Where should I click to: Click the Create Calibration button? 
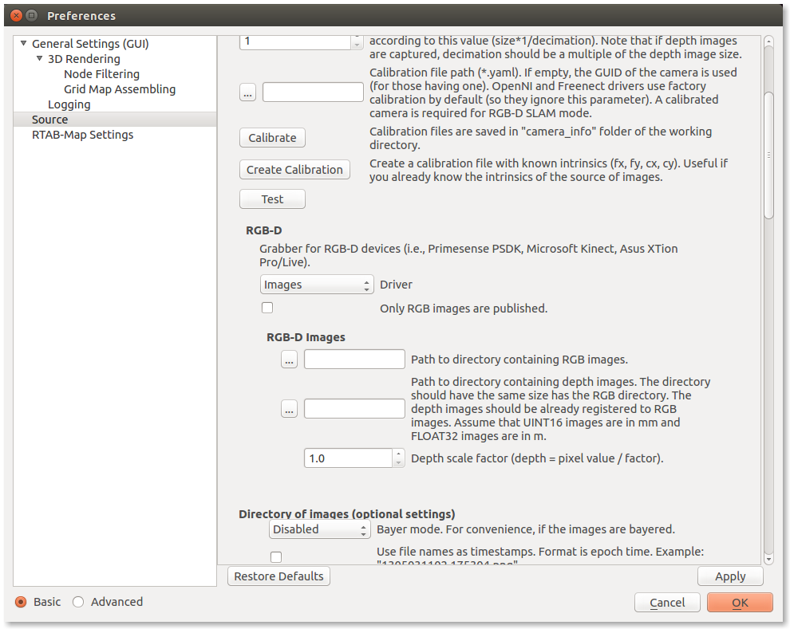click(294, 170)
